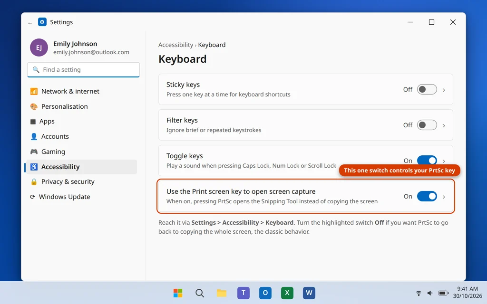The image size is (487, 304).
Task: Turn on the Sticky keys switch
Action: (427, 89)
